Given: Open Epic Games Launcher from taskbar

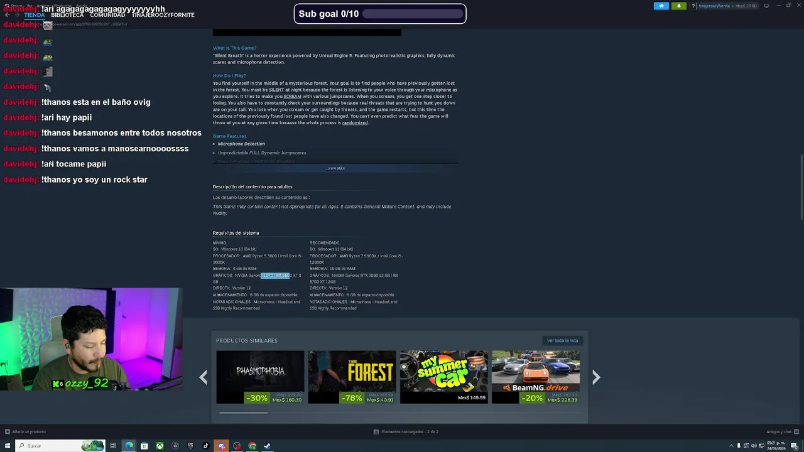Looking at the screenshot, I should (190, 446).
